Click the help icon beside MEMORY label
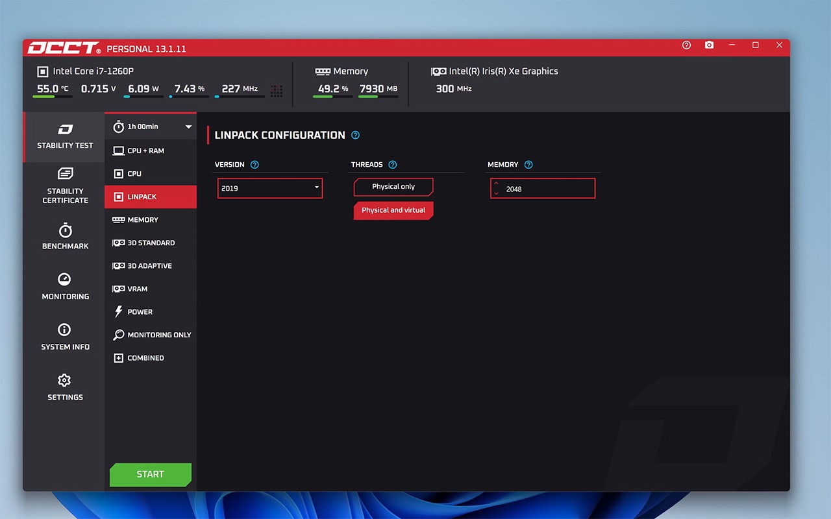Screen dimensions: 831x519 click(x=528, y=165)
